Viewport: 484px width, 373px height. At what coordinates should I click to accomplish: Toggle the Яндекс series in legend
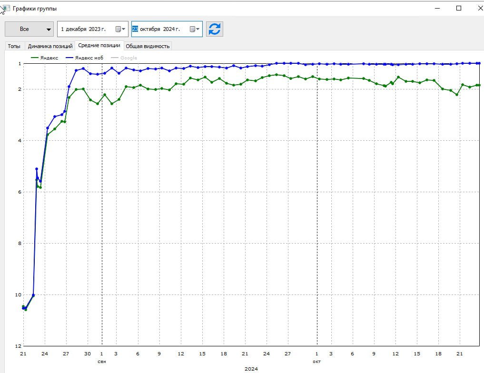click(49, 58)
